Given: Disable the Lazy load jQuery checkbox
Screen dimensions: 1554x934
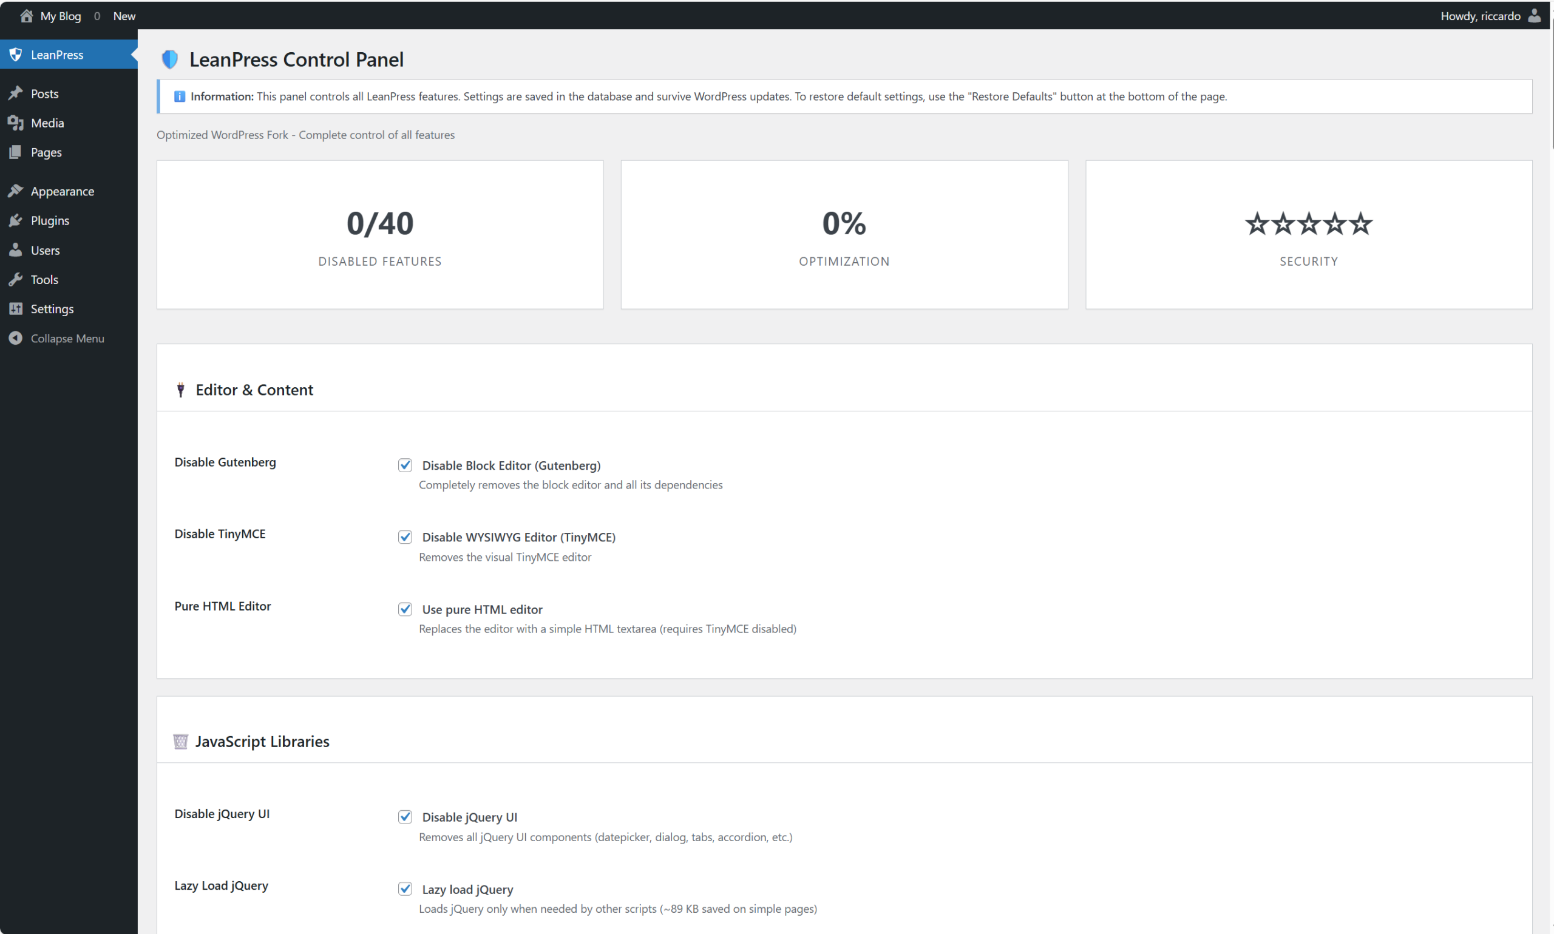Looking at the screenshot, I should point(405,888).
